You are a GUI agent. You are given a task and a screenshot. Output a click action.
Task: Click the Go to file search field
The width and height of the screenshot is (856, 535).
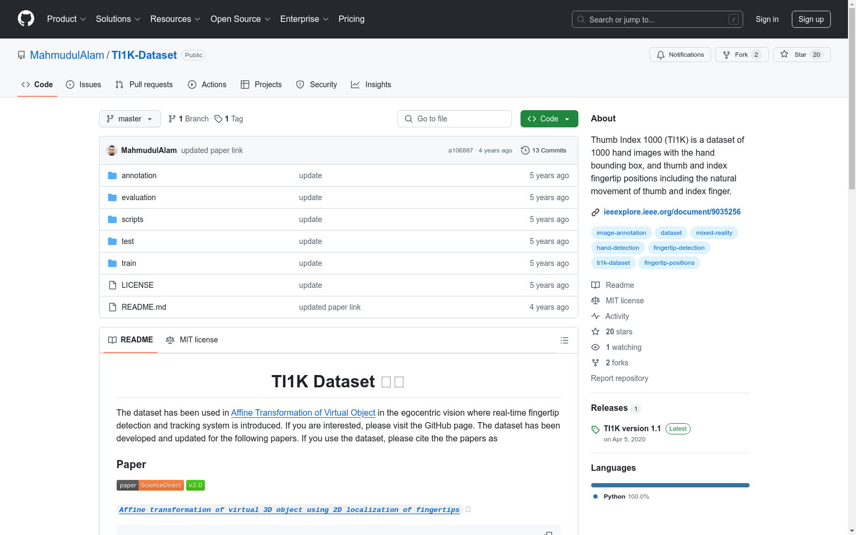pyautogui.click(x=455, y=119)
